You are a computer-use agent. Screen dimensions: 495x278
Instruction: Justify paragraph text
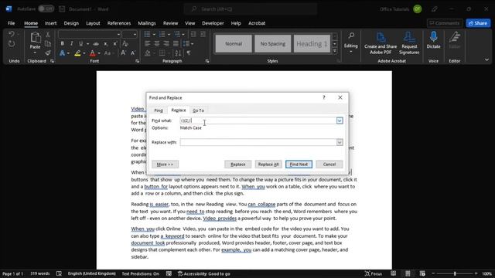[x=176, y=43]
